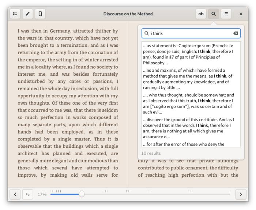The width and height of the screenshot is (256, 210).
Task: Open the bookmarks button
Action: click(40, 14)
